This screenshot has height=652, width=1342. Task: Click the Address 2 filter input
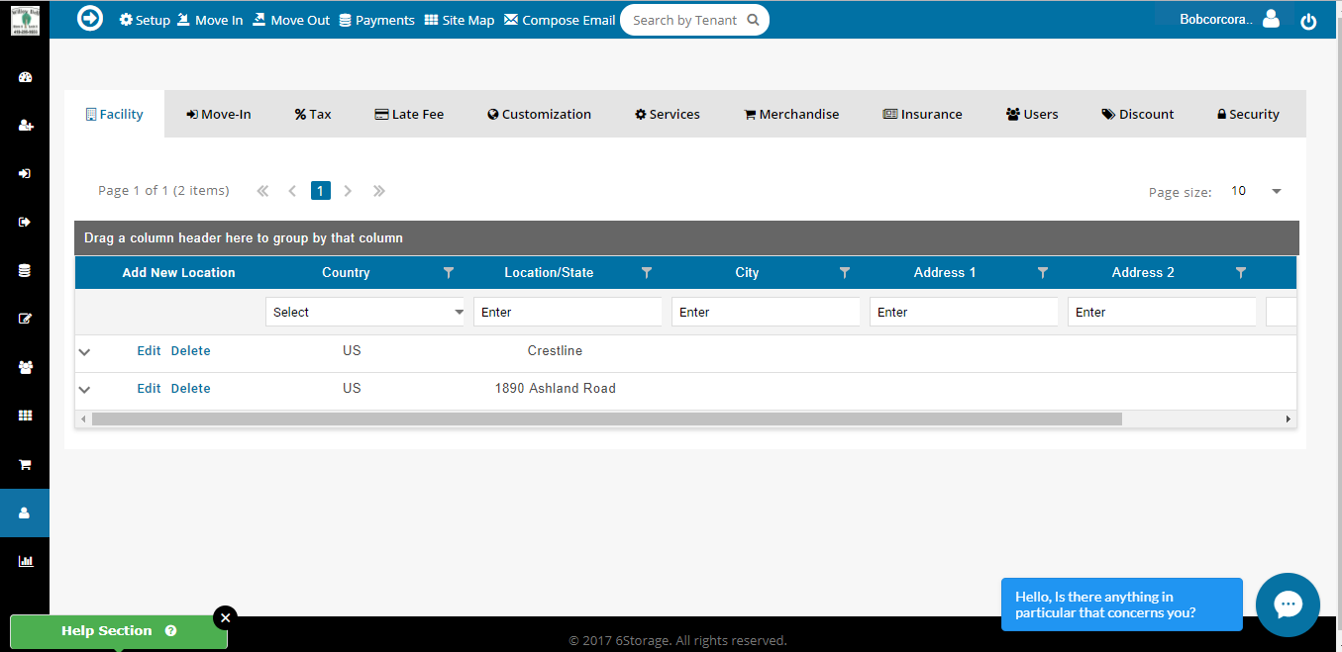(1162, 312)
